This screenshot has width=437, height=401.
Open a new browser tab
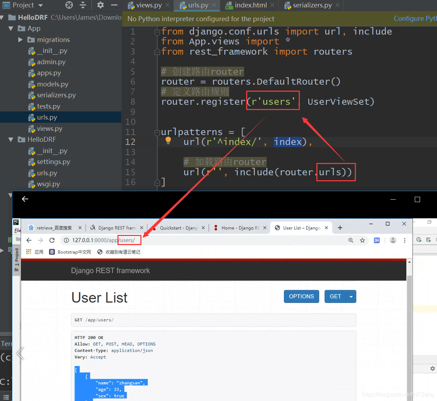pos(340,228)
